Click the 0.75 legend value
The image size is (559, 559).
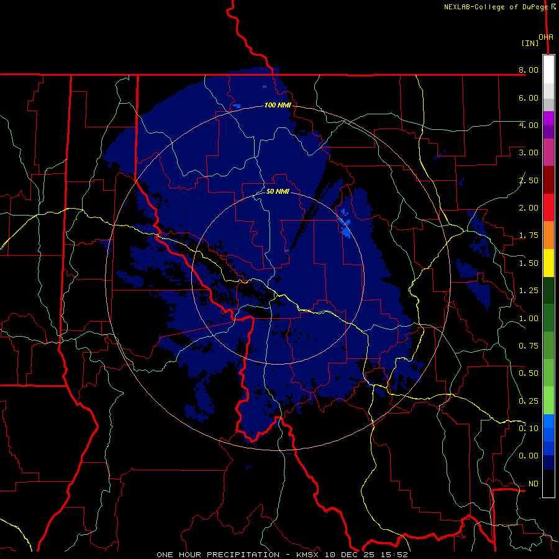pos(529,346)
